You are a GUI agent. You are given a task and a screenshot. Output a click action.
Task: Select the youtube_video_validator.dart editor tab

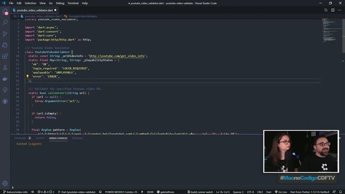click(x=34, y=10)
